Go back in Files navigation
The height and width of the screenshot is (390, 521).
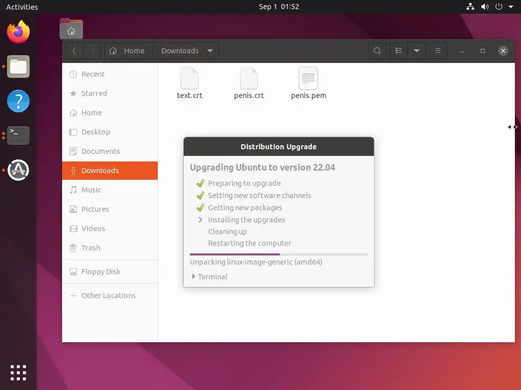click(x=74, y=51)
